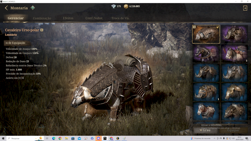
Task: Open Google Chrome from the taskbar
Action: point(60,138)
